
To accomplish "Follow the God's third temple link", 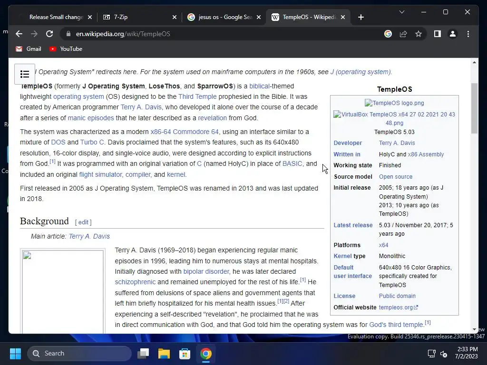I will (x=396, y=325).
